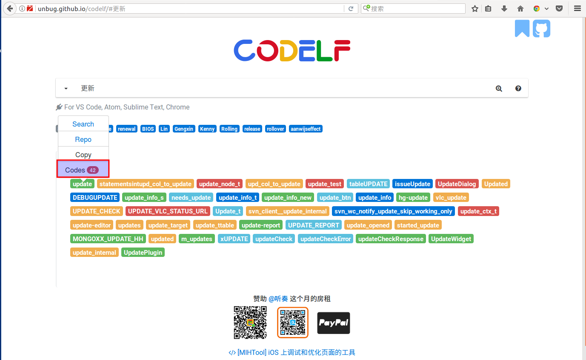This screenshot has width=586, height=360.
Task: Select the MONGOXX_UPDATE_HH variable
Action: 108,239
